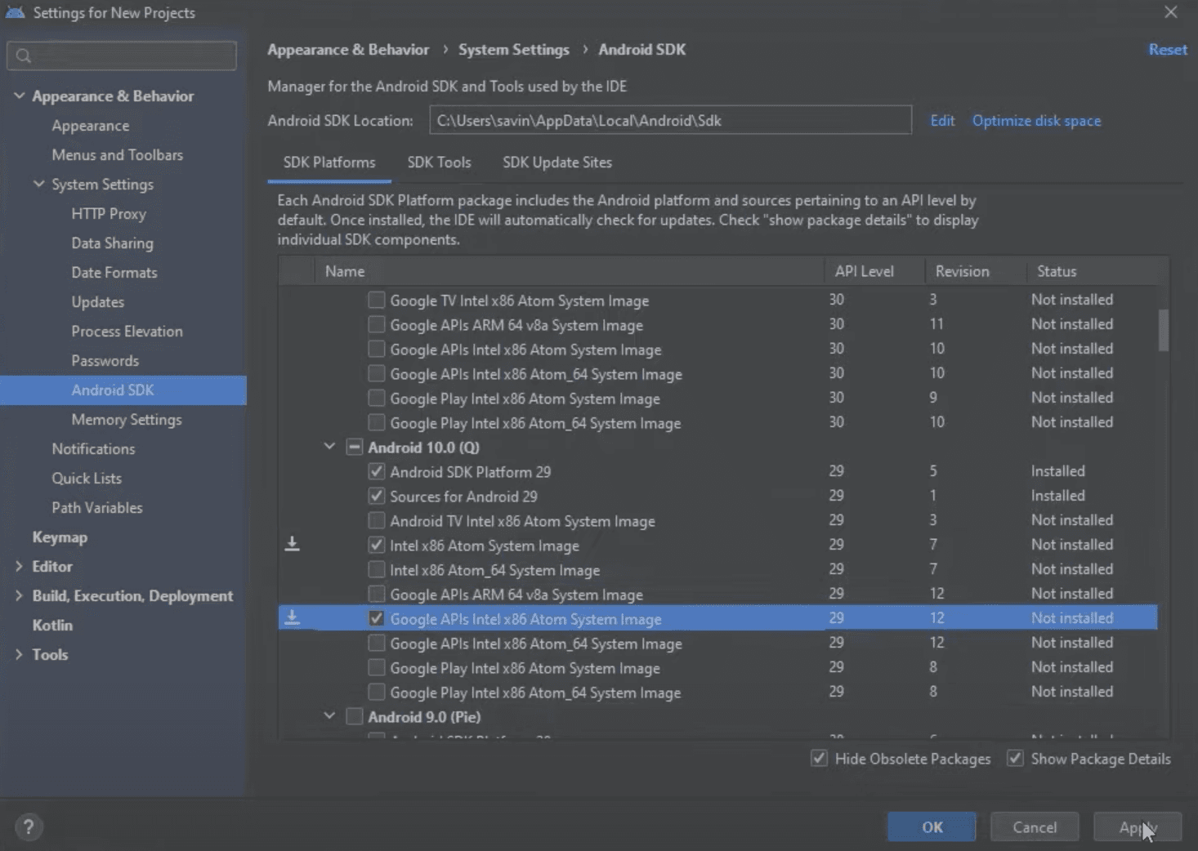Click into the Android SDK Location field
This screenshot has height=851, width=1198.
click(670, 120)
